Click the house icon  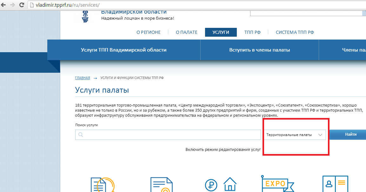230,184
